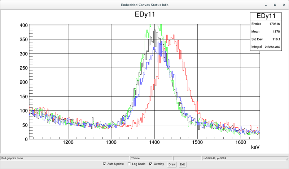This screenshot has height=169, width=289.
Task: Minimize the Embedded Canvas window
Action: 266,5
